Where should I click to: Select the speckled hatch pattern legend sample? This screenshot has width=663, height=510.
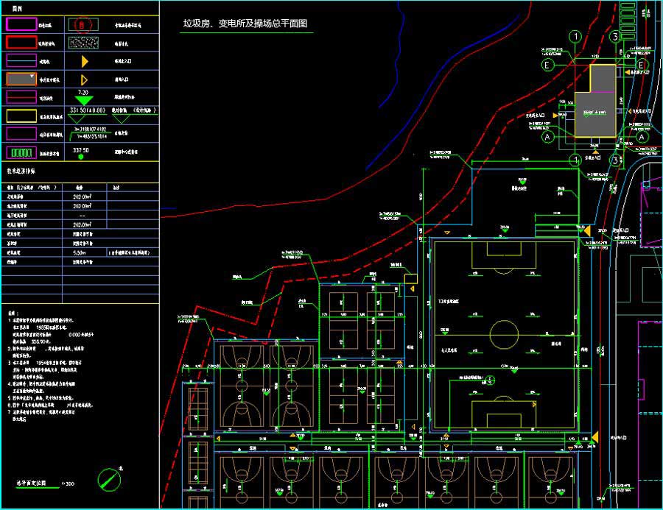pyautogui.click(x=85, y=43)
